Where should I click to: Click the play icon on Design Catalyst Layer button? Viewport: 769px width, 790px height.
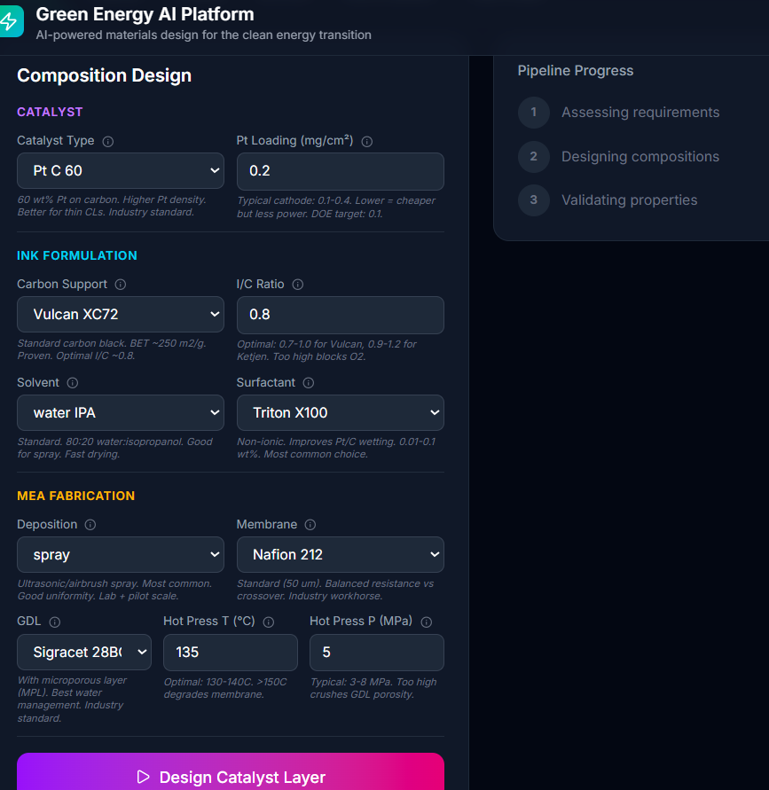coord(143,777)
